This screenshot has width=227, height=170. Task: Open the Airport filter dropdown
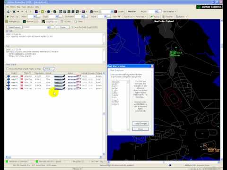pyautogui.click(x=105, y=17)
